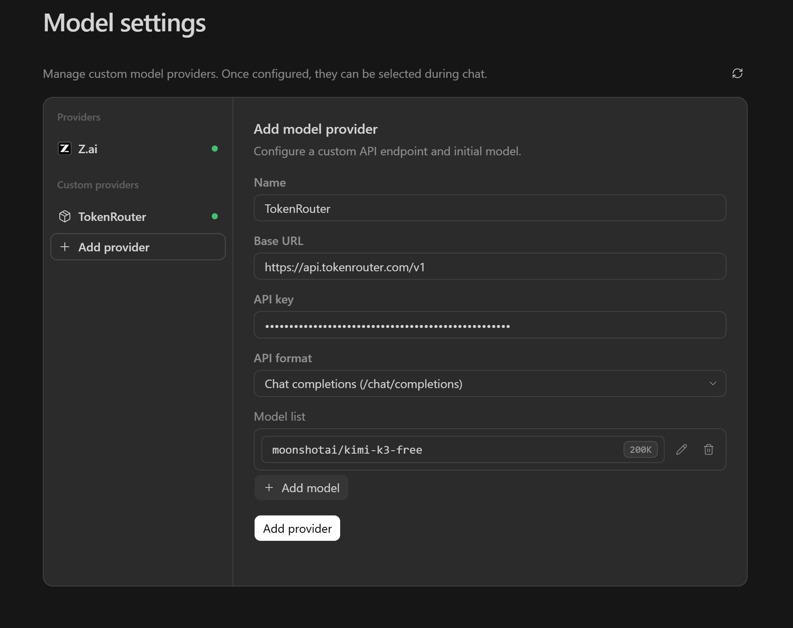Screen dimensions: 793x628
Task: Click the Base URL label
Action: coord(278,241)
